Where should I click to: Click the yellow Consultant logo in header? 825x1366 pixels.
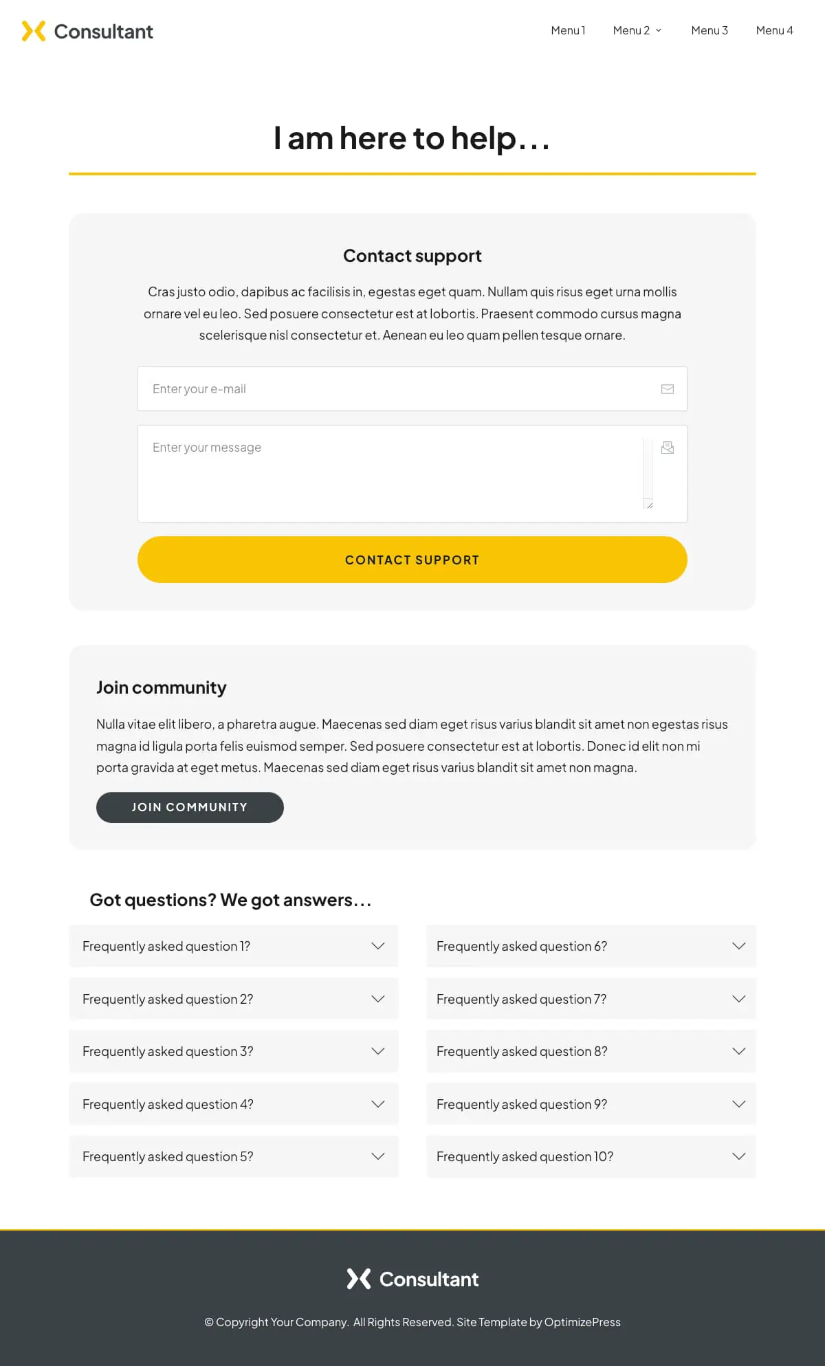87,32
